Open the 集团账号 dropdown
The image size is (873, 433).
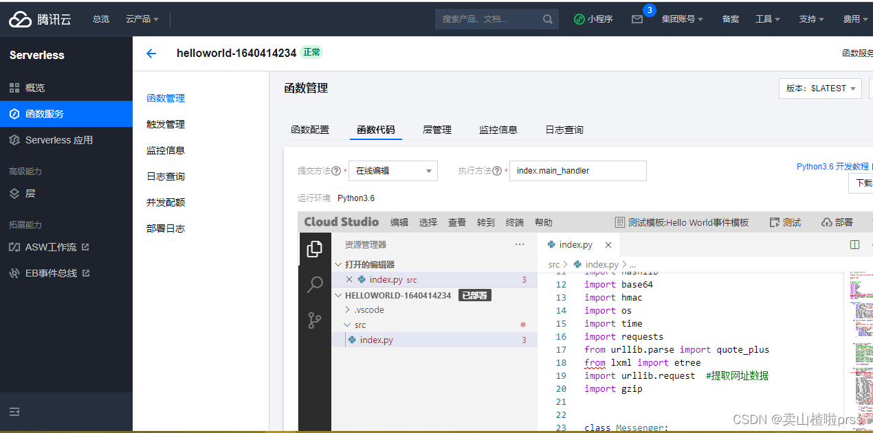tap(682, 19)
